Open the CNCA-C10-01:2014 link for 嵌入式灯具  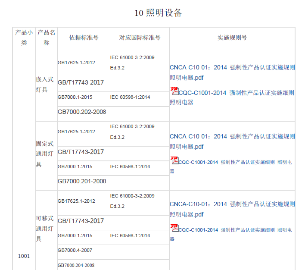(232, 67)
